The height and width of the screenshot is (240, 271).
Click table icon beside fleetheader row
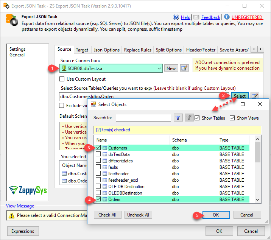click(x=104, y=174)
